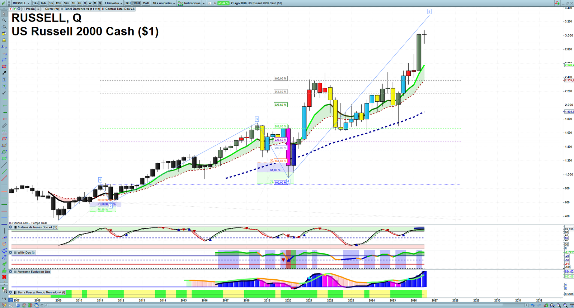Click the undo arrow icon at bottom right
Screen dimensions: 574x308
533,305
